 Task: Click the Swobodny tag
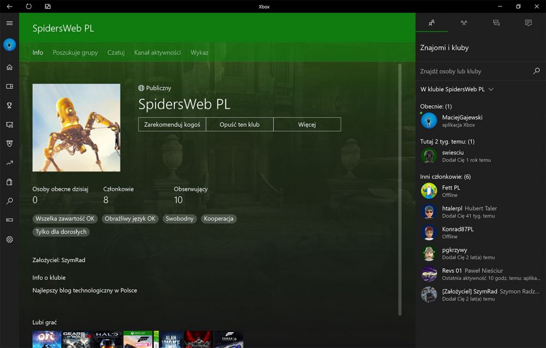(179, 219)
